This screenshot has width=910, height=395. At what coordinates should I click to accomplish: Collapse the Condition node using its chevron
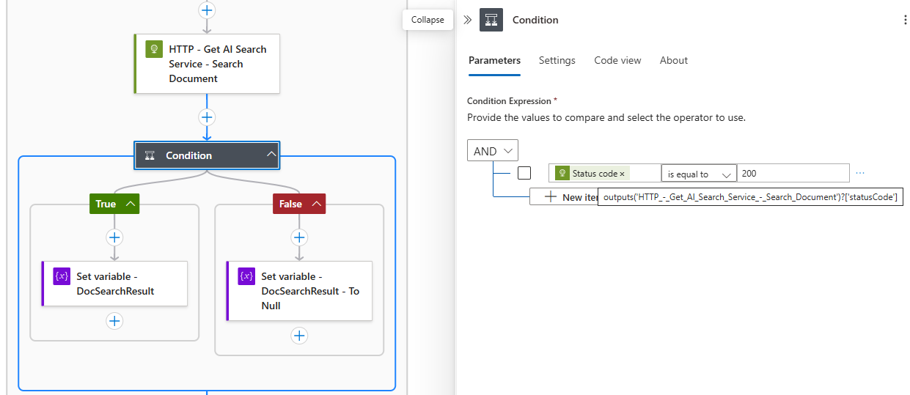point(271,155)
